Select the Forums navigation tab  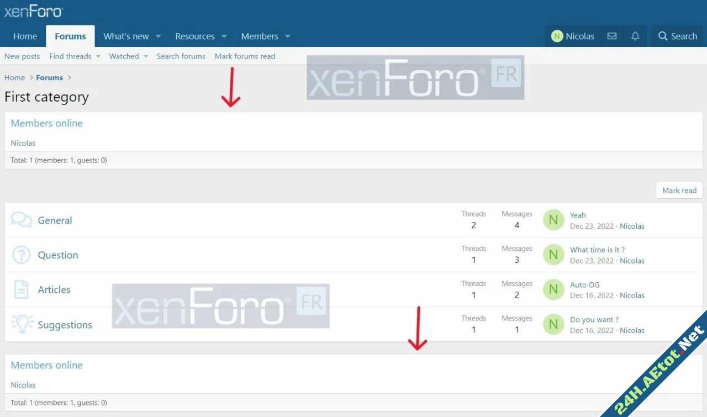pos(70,36)
